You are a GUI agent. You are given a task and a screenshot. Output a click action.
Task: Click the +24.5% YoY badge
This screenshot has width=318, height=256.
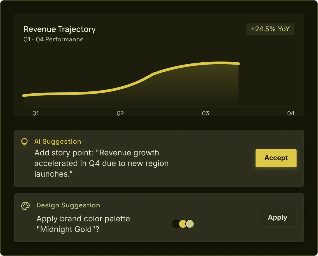pyautogui.click(x=270, y=29)
